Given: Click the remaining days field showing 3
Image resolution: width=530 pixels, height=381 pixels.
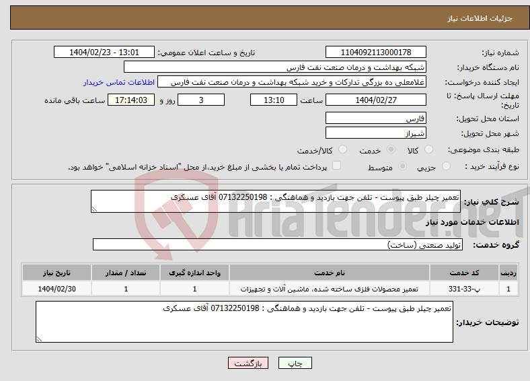Looking at the screenshot, I should pos(201,100).
